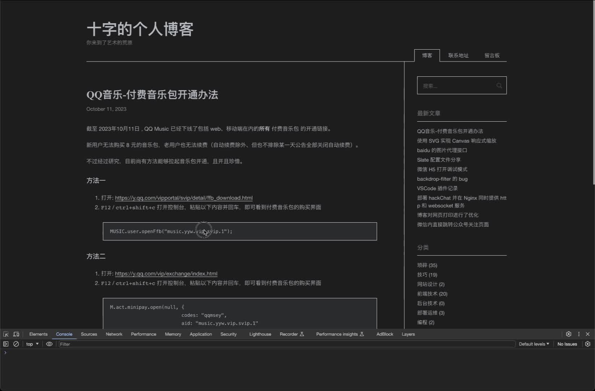This screenshot has width=595, height=391.
Task: Clear the console with the ban icon
Action: (x=16, y=344)
